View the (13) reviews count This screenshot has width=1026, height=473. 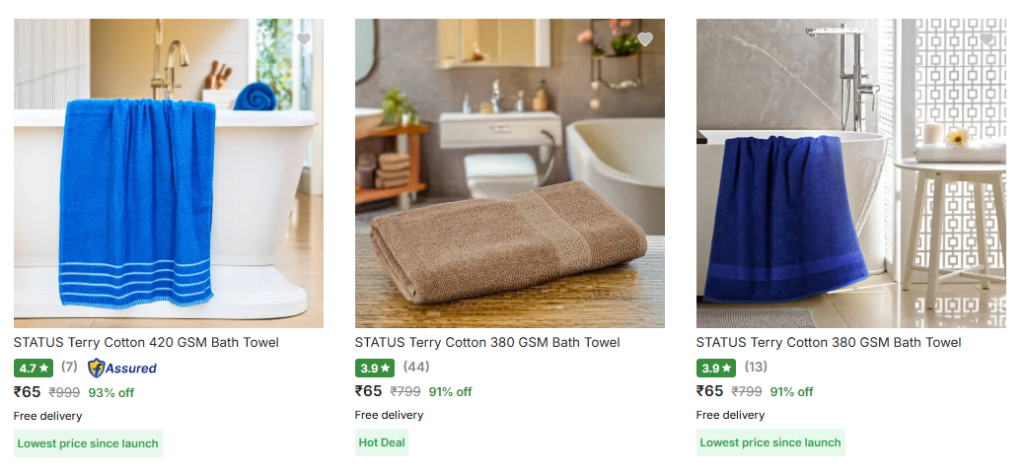click(x=756, y=367)
